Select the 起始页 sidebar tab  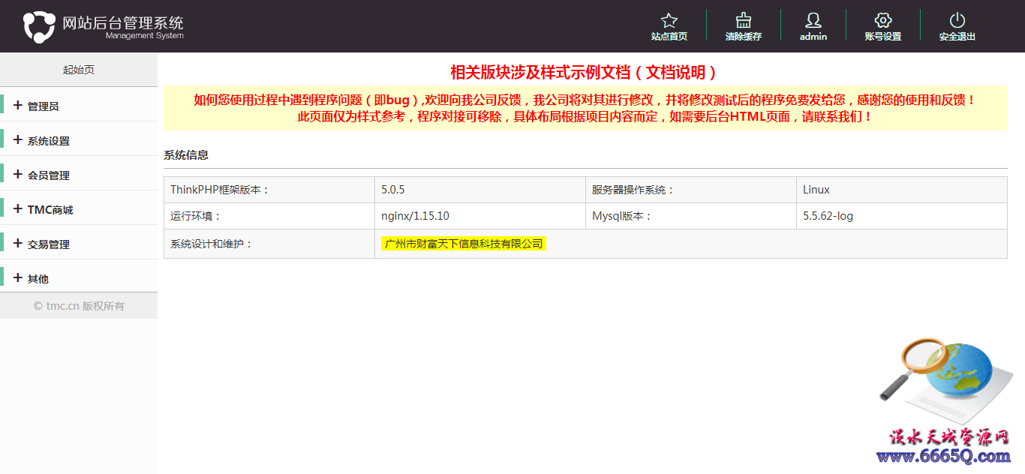79,70
